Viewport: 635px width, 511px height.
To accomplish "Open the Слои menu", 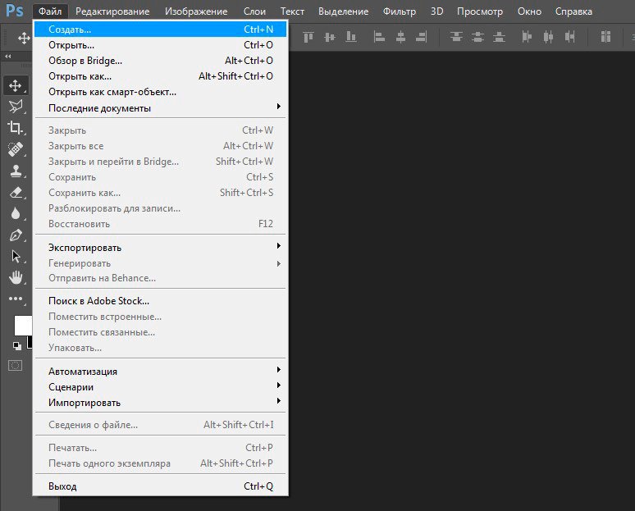I will [x=254, y=11].
